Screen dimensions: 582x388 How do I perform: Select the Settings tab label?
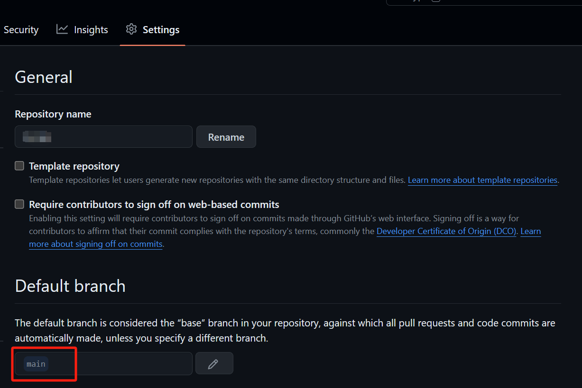(161, 30)
